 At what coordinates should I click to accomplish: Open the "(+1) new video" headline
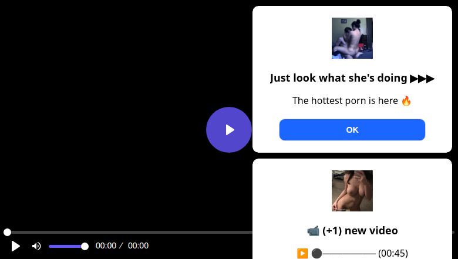(360, 231)
